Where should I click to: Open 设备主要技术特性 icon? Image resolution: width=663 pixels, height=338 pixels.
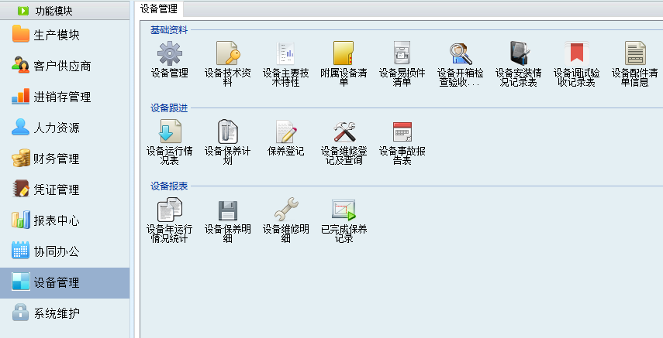click(285, 53)
